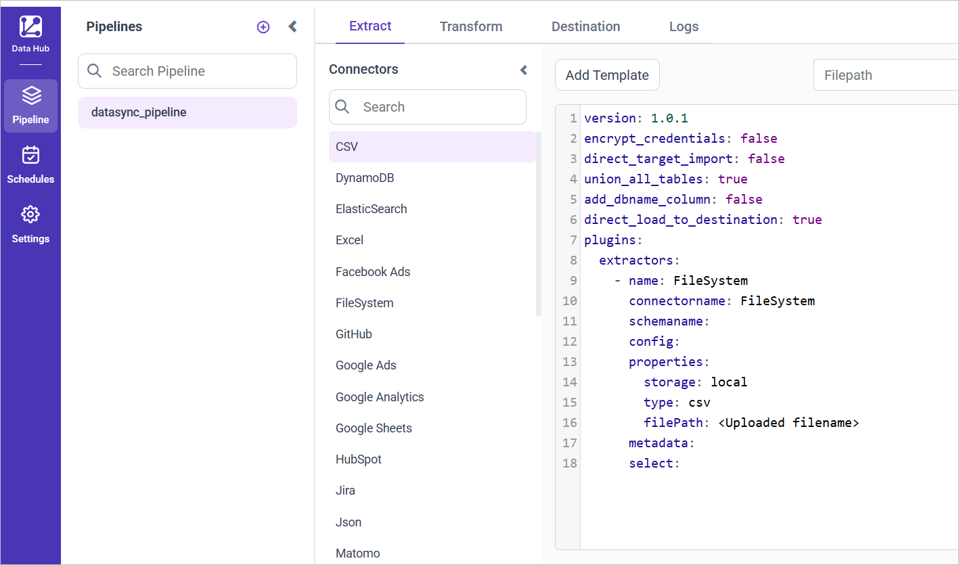Click the search icon in the Connectors panel
959x565 pixels.
pyautogui.click(x=342, y=106)
